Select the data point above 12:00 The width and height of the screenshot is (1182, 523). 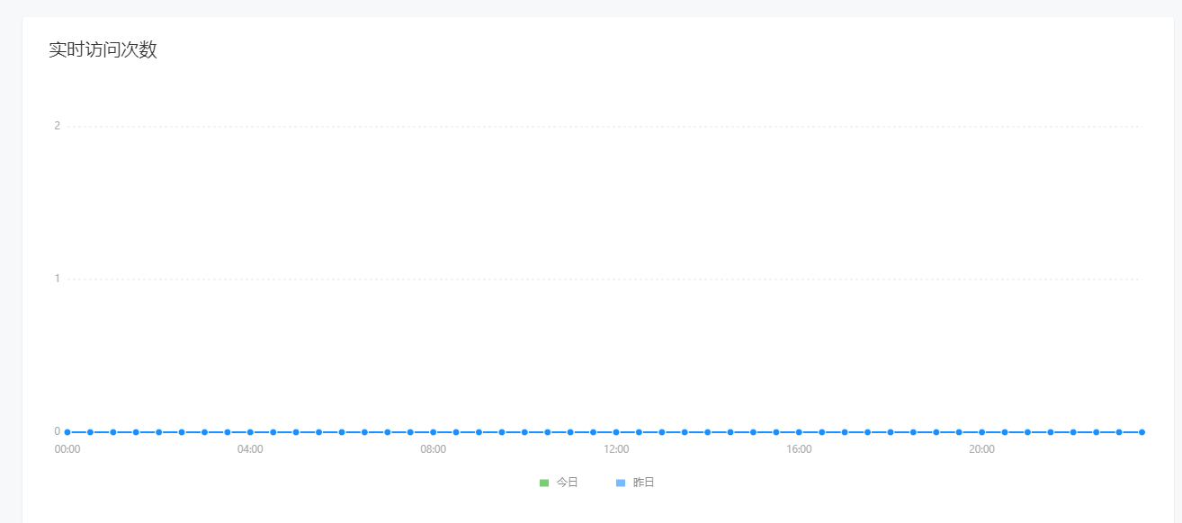(616, 432)
